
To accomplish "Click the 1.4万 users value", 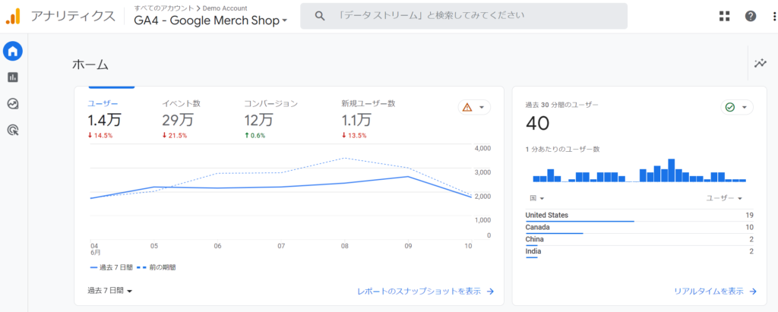I will 105,119.
